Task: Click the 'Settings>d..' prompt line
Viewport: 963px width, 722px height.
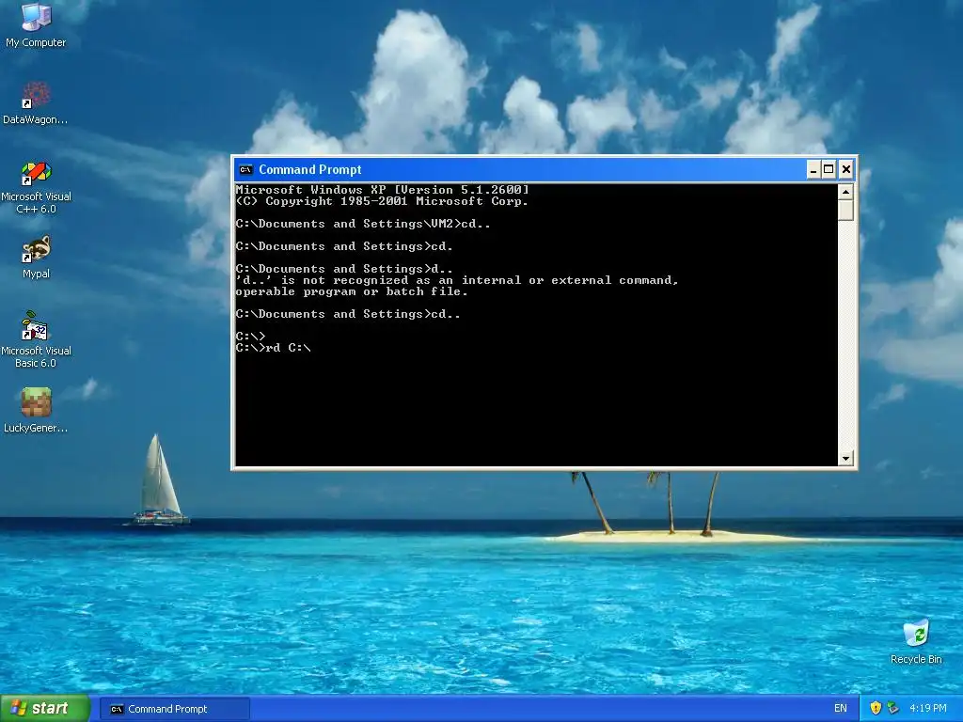Action: [344, 269]
